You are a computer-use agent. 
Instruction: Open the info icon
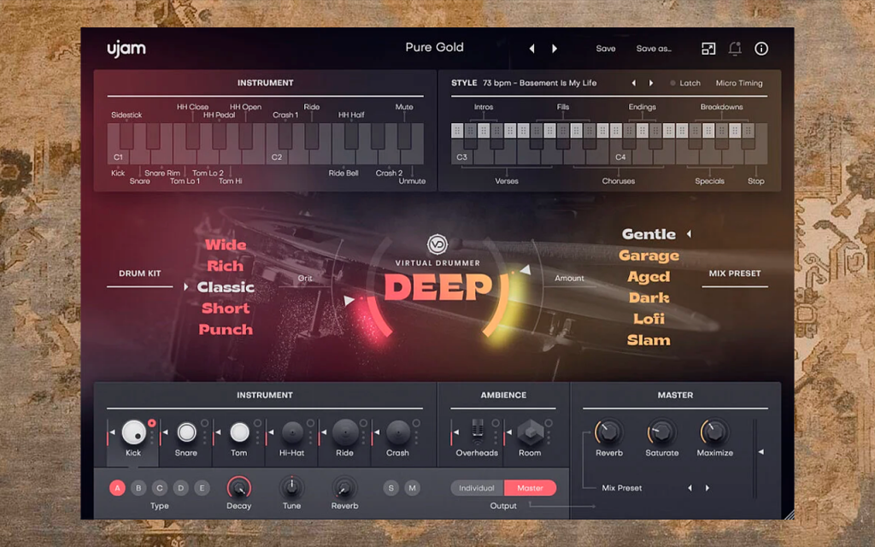[x=761, y=49]
